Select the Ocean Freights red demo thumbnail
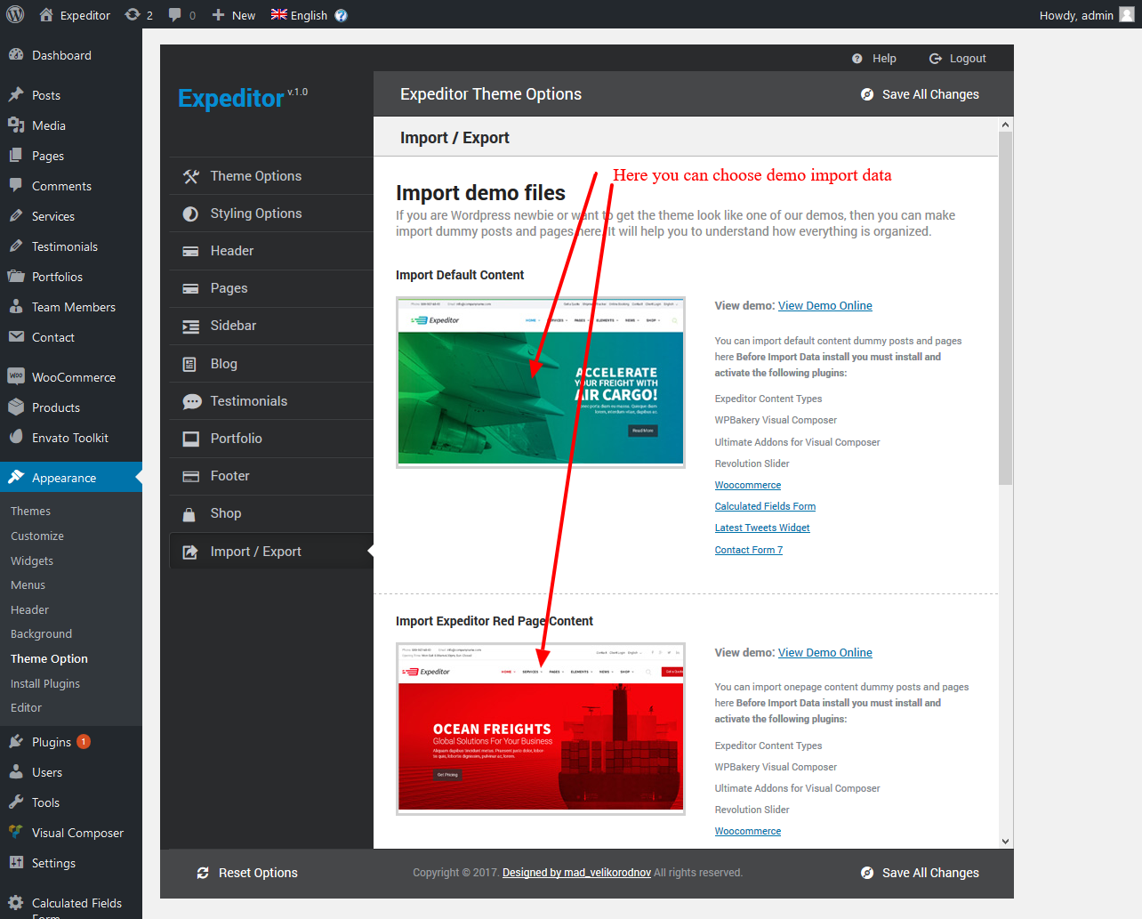The image size is (1142, 919). (x=541, y=729)
